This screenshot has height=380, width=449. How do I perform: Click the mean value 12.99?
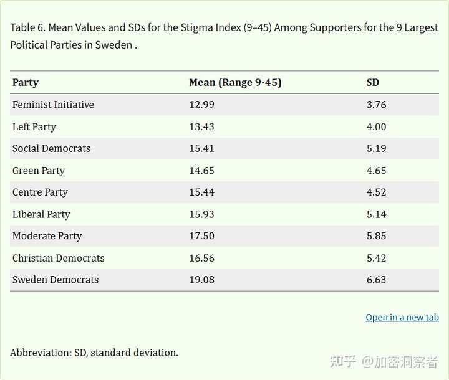201,105
